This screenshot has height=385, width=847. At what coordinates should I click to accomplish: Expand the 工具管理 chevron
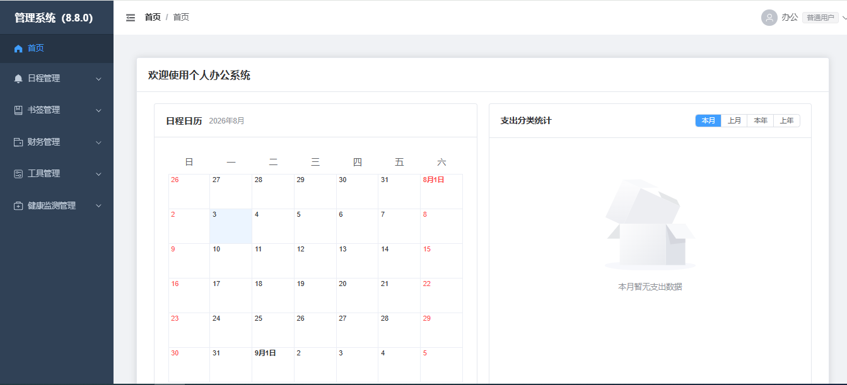point(98,175)
